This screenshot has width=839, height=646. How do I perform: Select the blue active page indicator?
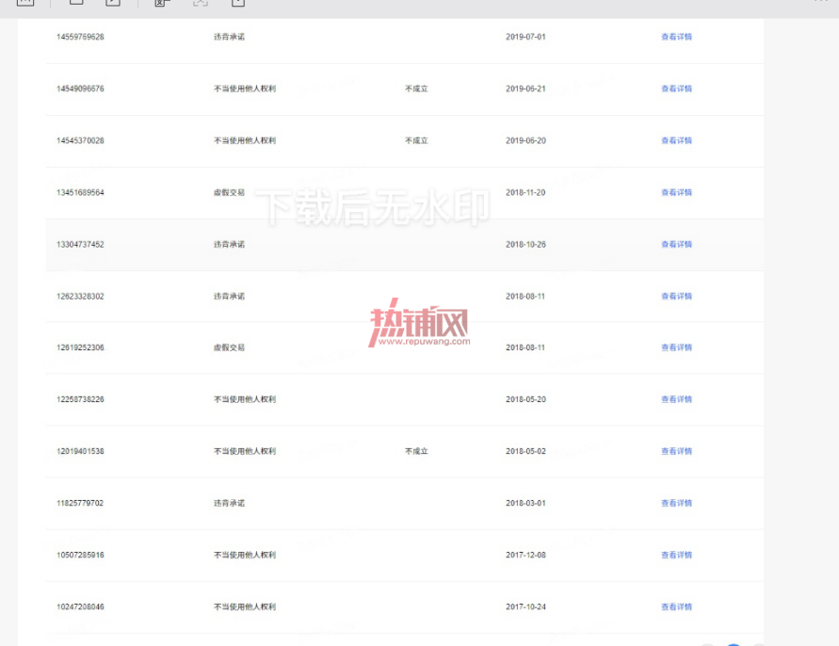point(734,644)
